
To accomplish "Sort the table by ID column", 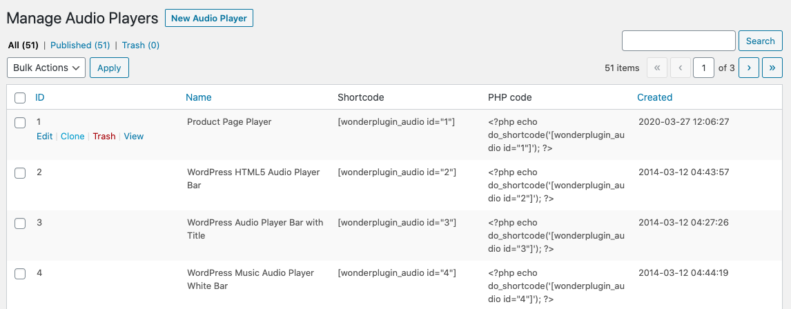I will [x=40, y=97].
